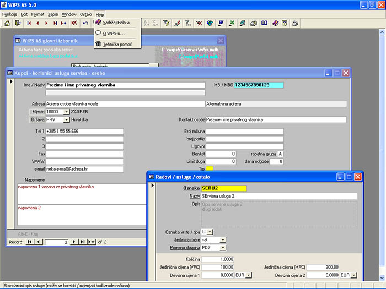The image size is (386, 289).
Task: Click new record toolbar icon
Action: point(64,23)
